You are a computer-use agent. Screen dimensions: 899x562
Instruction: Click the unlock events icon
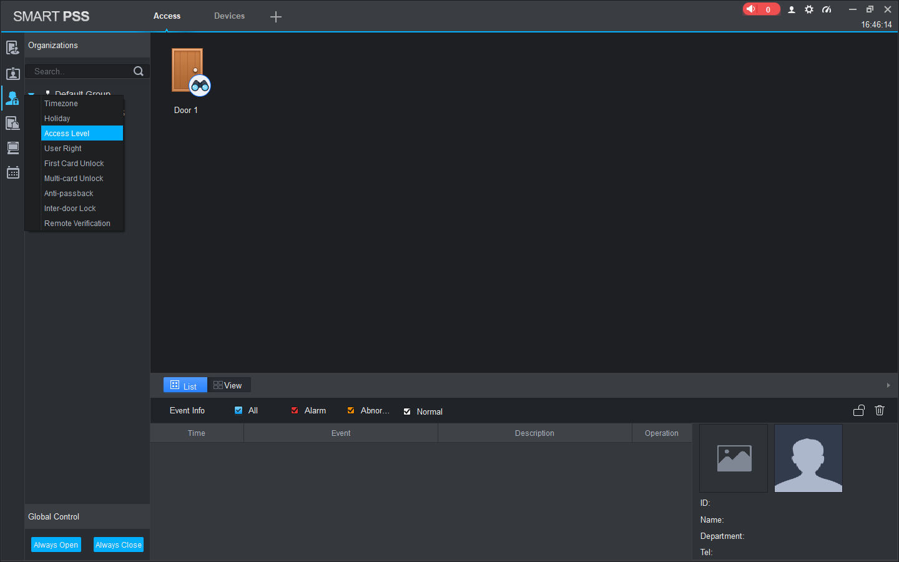859,410
